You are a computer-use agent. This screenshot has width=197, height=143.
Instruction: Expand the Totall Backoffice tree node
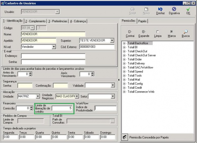click(124, 43)
